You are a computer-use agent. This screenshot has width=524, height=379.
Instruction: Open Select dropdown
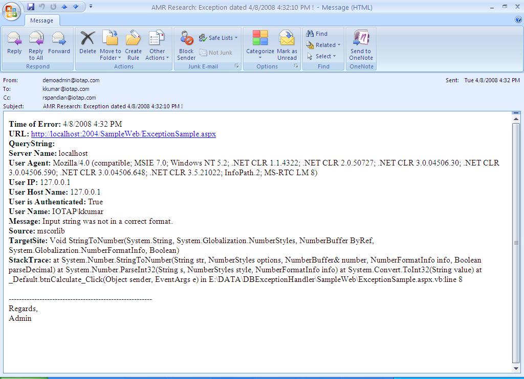pyautogui.click(x=321, y=56)
